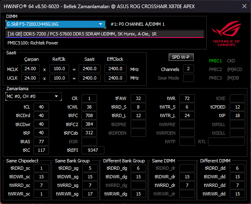251x204 pixels.
Task: Click the tCWL value 38
Action: 89,107
